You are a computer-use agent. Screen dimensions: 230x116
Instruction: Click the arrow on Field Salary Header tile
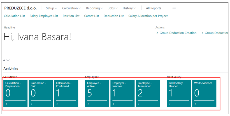coord(170,104)
